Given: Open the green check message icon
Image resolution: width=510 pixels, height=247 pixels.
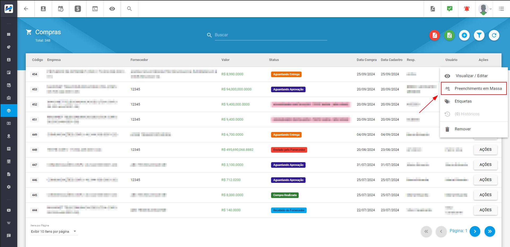Looking at the screenshot, I should coord(450,9).
